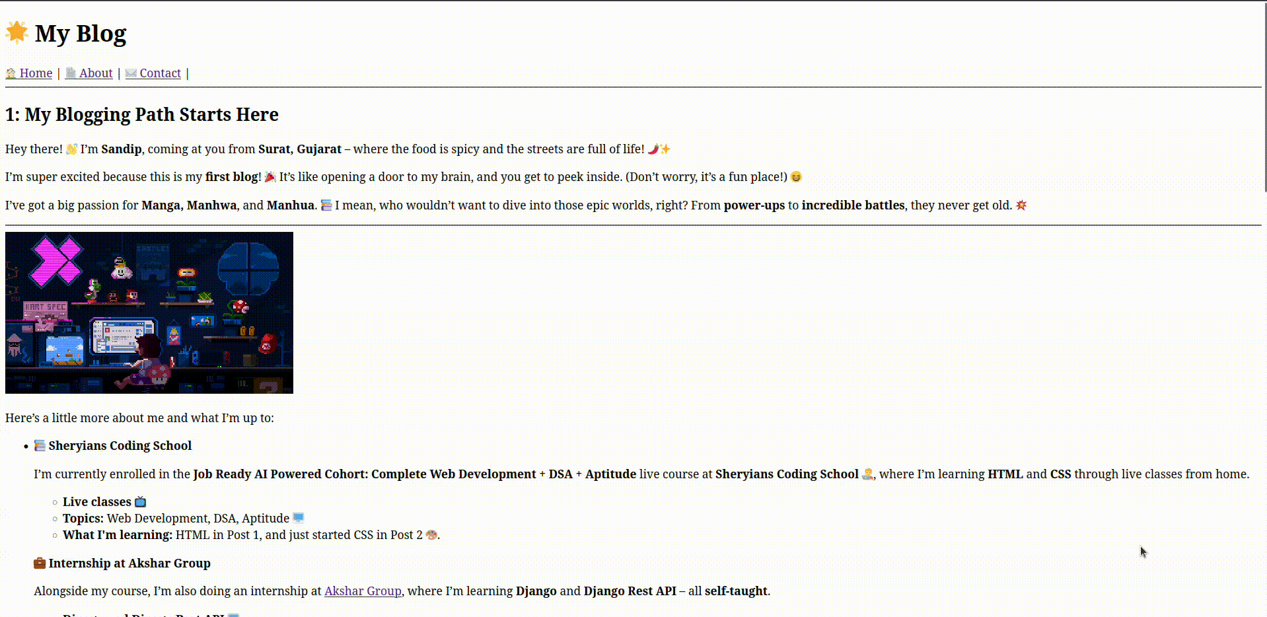
Task: Click the post title My Blogging Path Starts Here
Action: [142, 115]
